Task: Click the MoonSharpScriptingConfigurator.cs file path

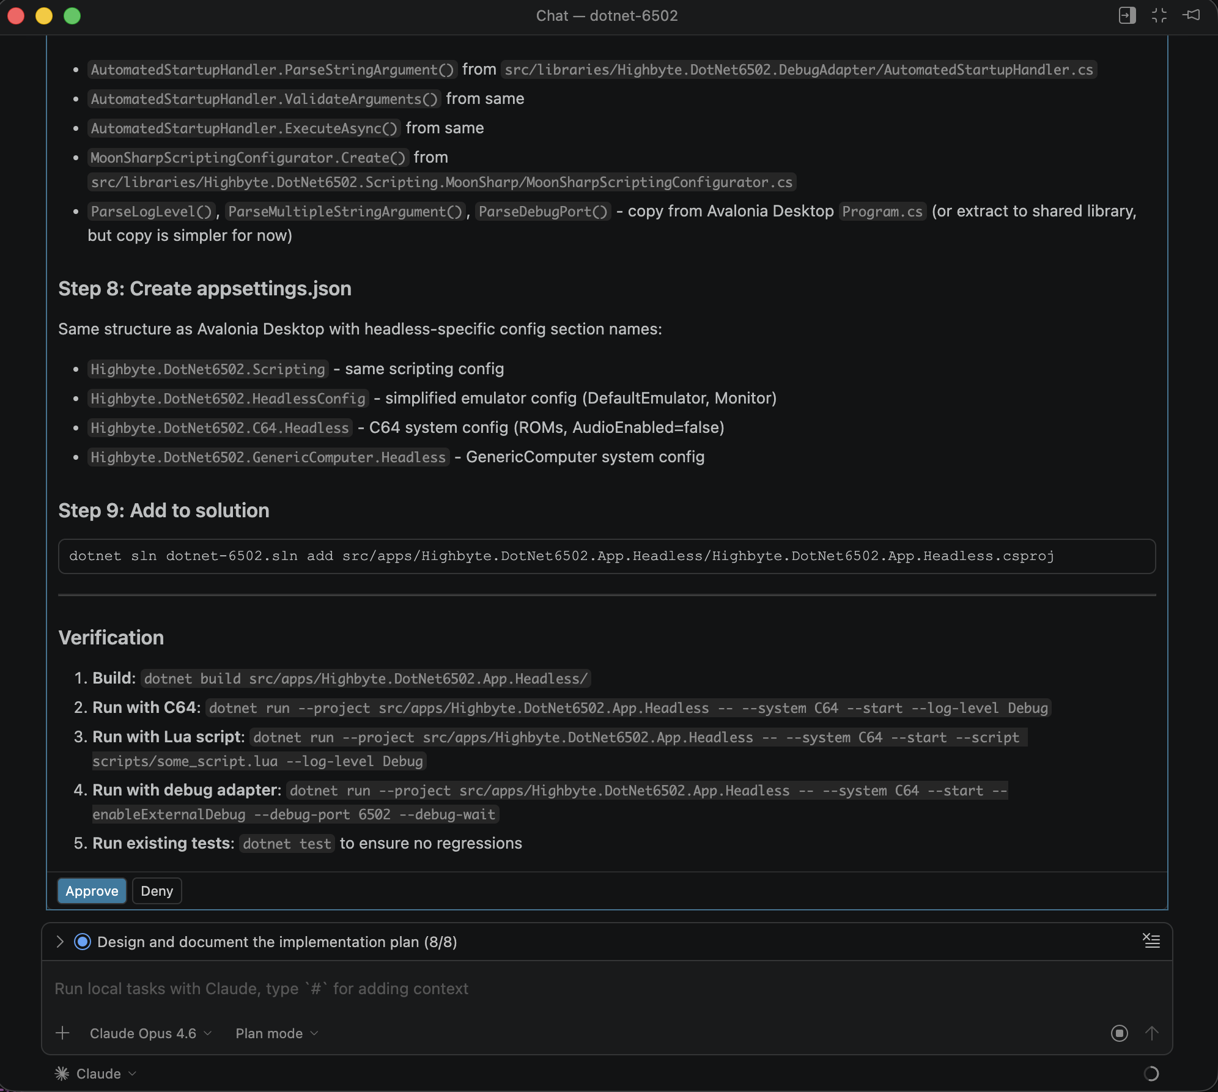Action: coord(441,182)
